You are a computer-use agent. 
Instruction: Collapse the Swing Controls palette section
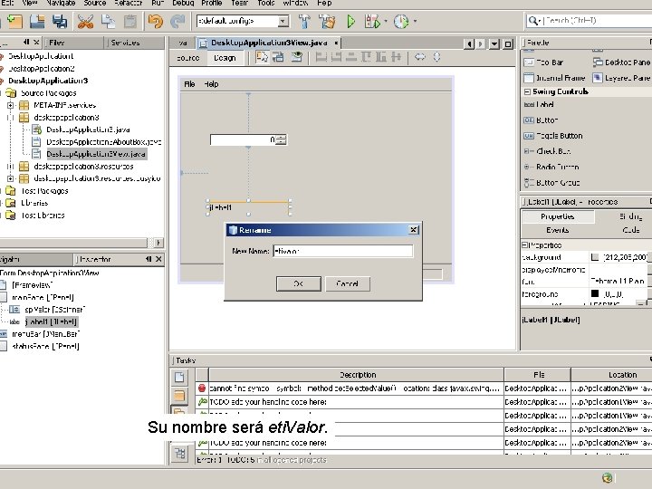pos(527,91)
